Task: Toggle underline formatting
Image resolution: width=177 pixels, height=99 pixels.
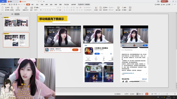Action: click(x=45, y=10)
